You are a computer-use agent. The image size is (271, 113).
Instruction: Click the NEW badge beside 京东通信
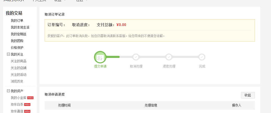[27, 111]
